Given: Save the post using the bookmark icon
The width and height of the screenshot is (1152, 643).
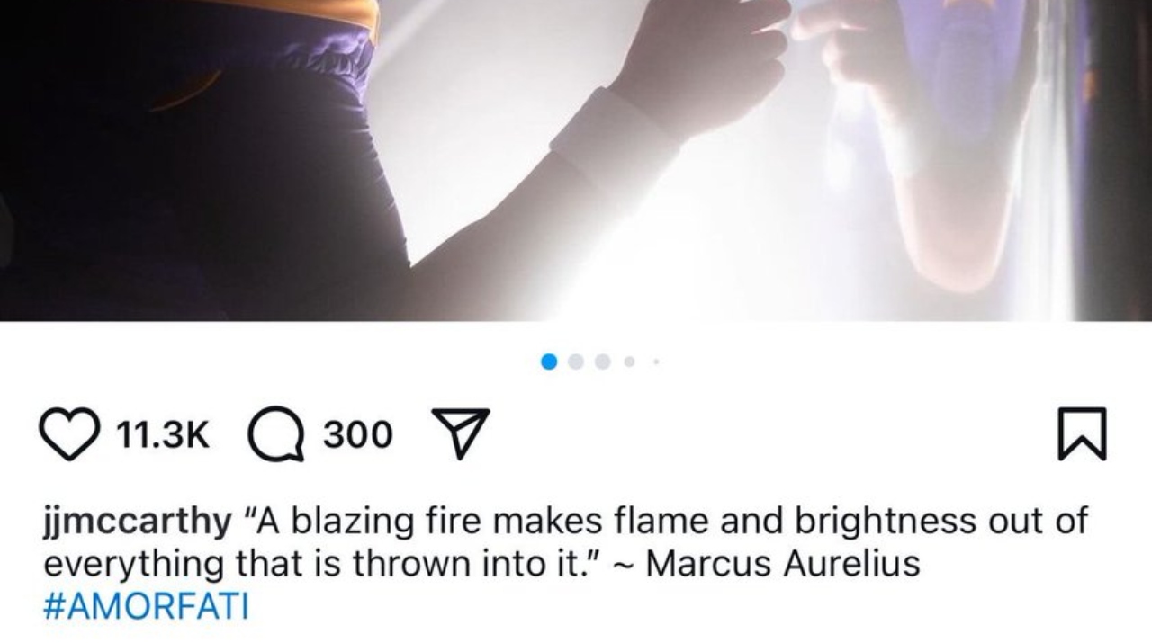Looking at the screenshot, I should click(x=1082, y=433).
